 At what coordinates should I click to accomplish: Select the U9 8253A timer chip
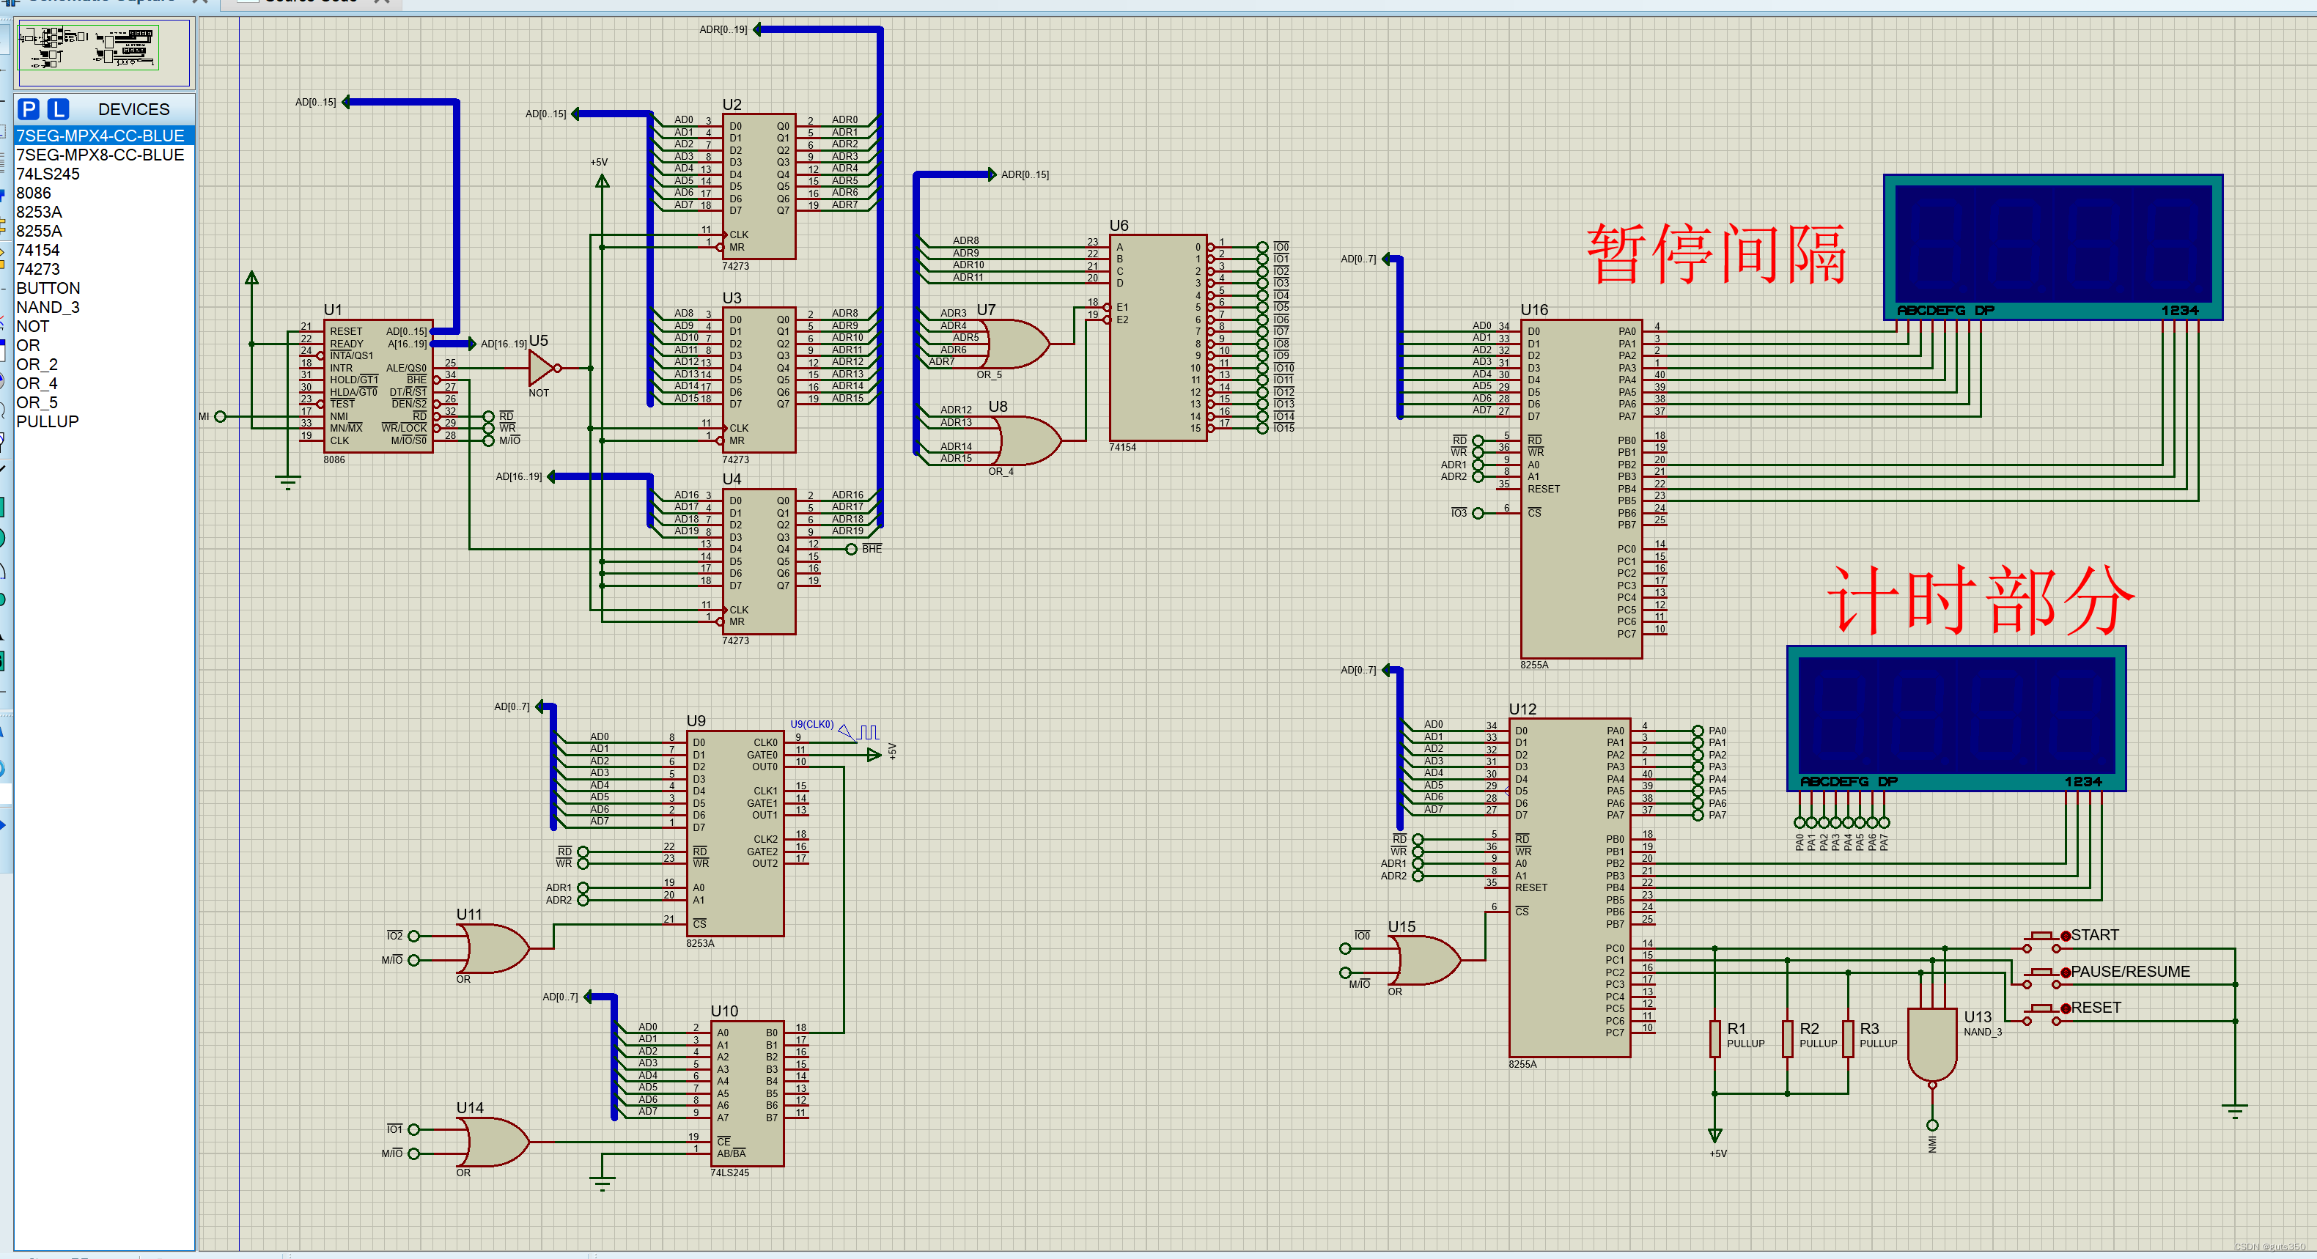point(736,834)
